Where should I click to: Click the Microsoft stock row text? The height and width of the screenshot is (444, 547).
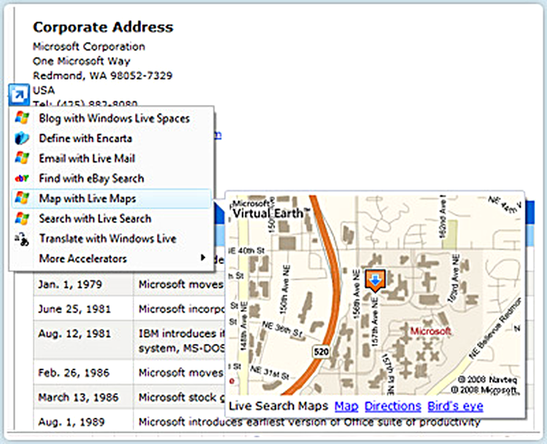point(182,397)
